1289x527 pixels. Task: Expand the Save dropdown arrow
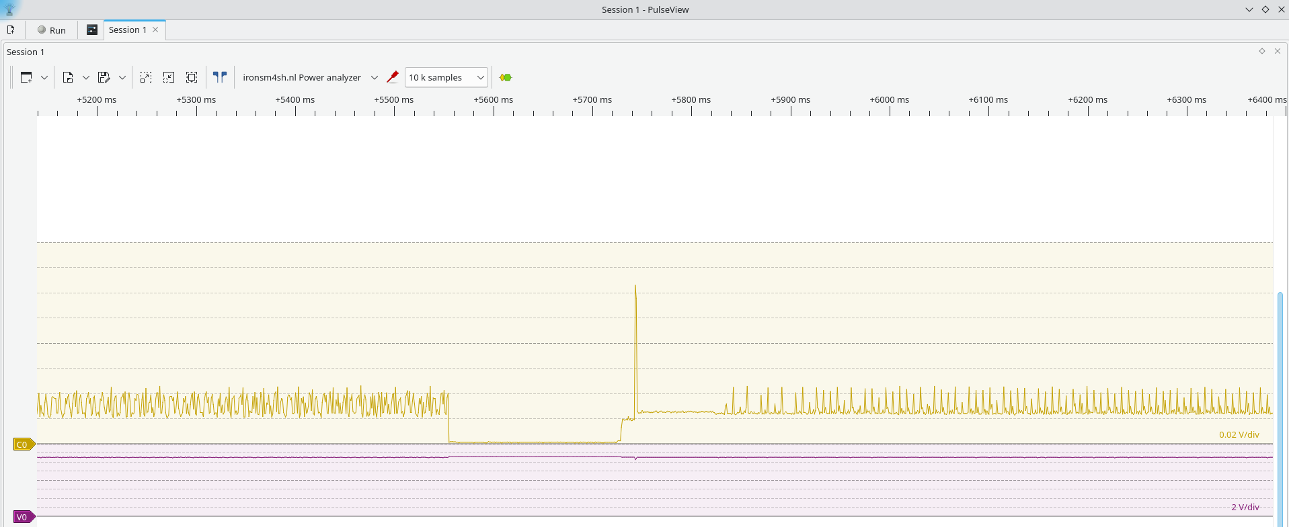[x=122, y=77]
